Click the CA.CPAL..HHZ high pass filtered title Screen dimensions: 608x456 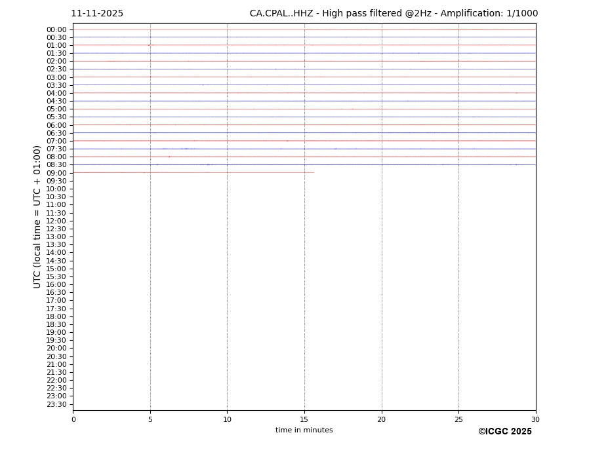tap(394, 14)
